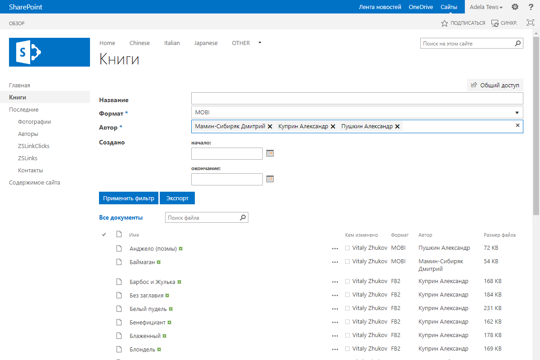Click the SharePoint site logo
Viewport: 540px width, 360px height.
[x=49, y=52]
